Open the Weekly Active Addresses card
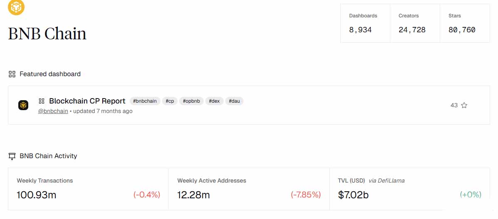 click(x=249, y=189)
